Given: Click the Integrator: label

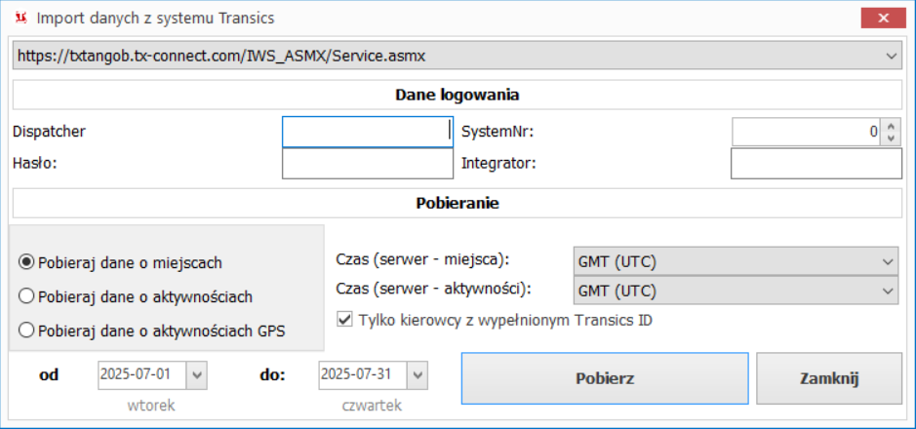Looking at the screenshot, I should (498, 164).
